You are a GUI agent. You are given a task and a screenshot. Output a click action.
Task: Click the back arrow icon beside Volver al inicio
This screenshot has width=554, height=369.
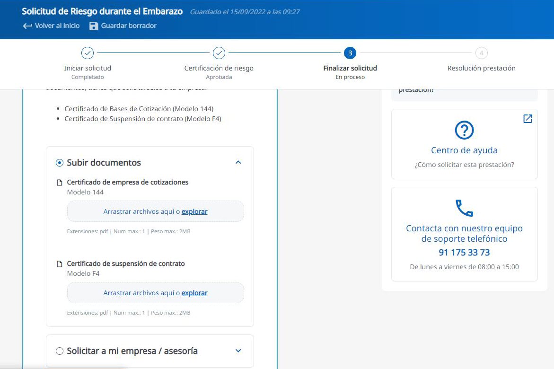tap(27, 26)
